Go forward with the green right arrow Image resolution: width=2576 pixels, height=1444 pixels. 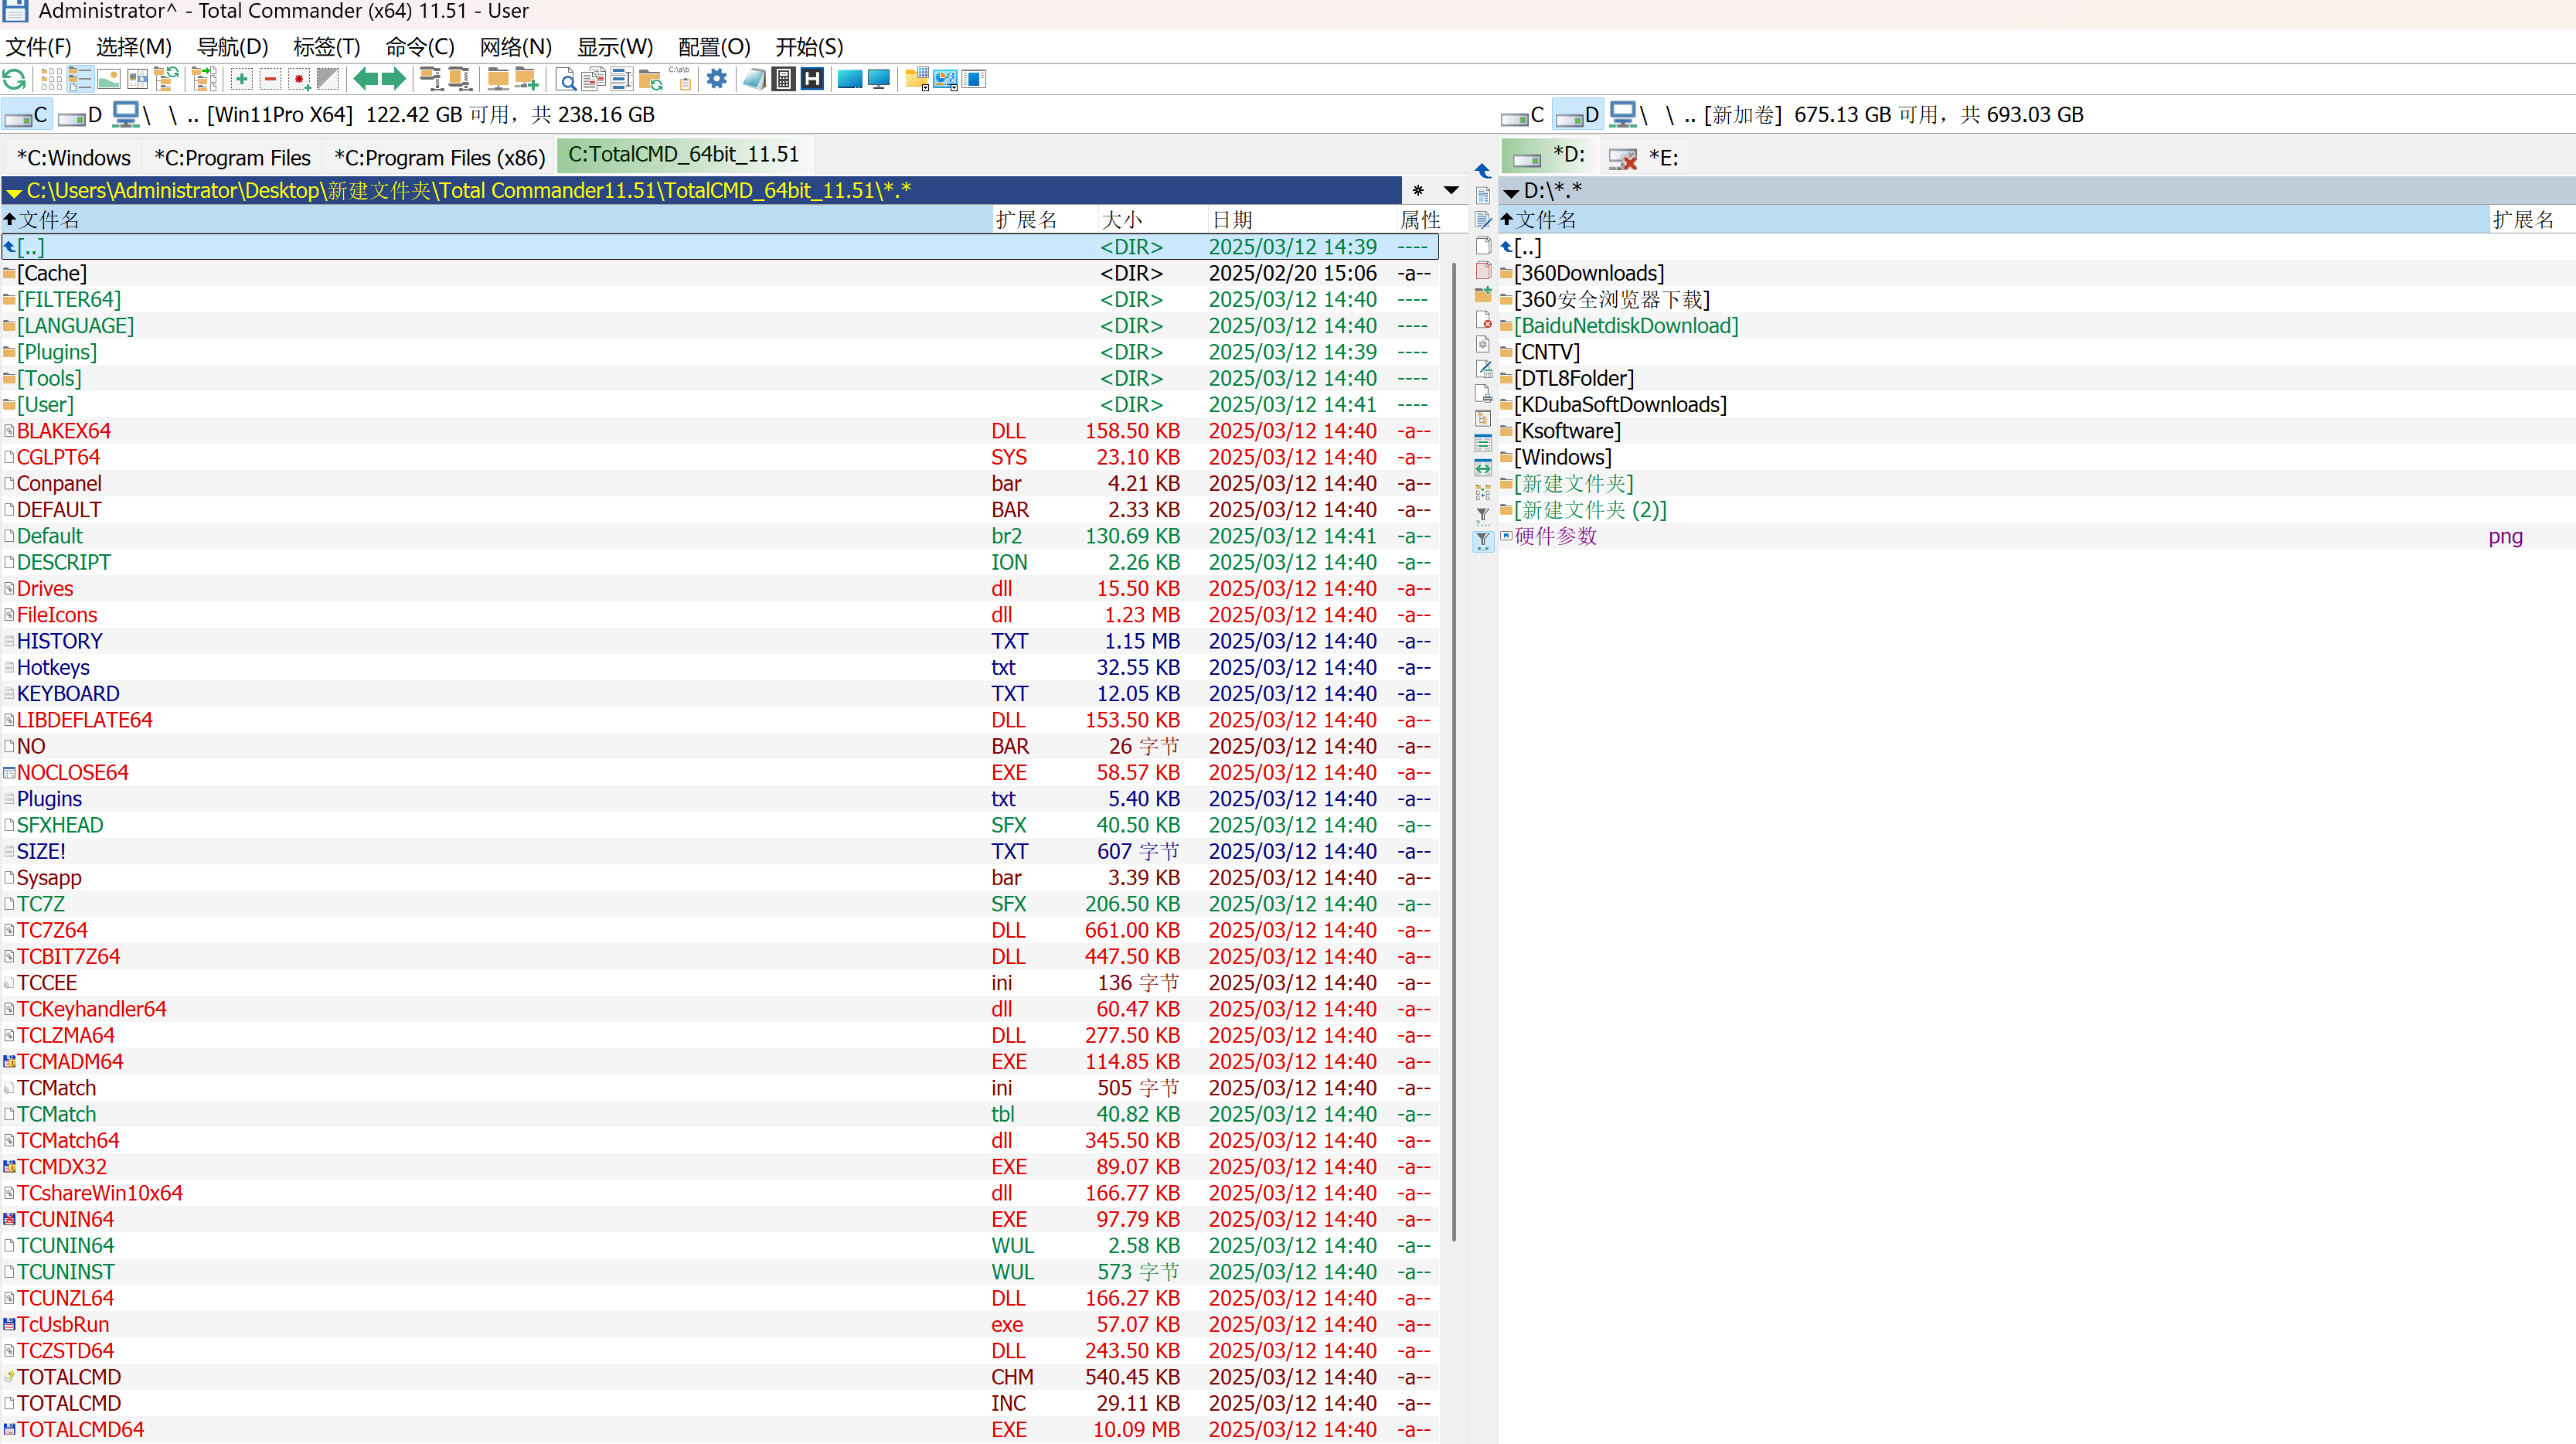coord(394,79)
